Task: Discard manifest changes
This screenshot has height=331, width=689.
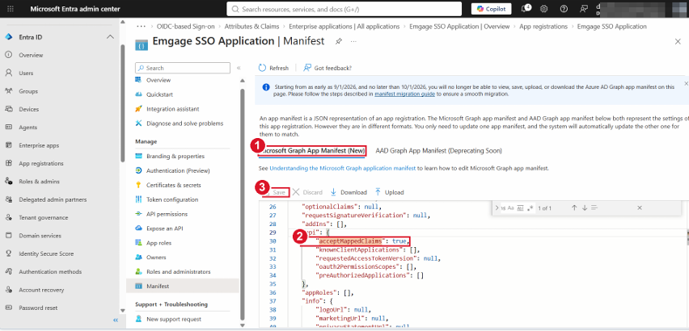Action: point(307,192)
